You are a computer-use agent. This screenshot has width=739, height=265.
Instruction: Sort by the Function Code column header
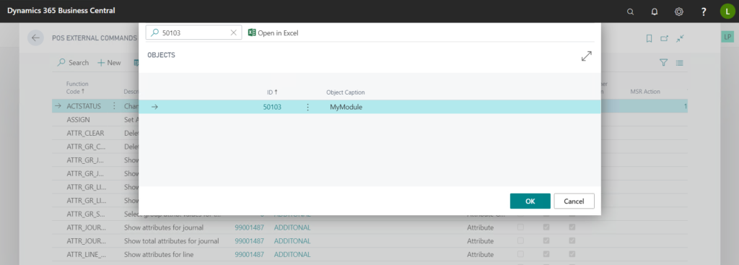tap(78, 87)
